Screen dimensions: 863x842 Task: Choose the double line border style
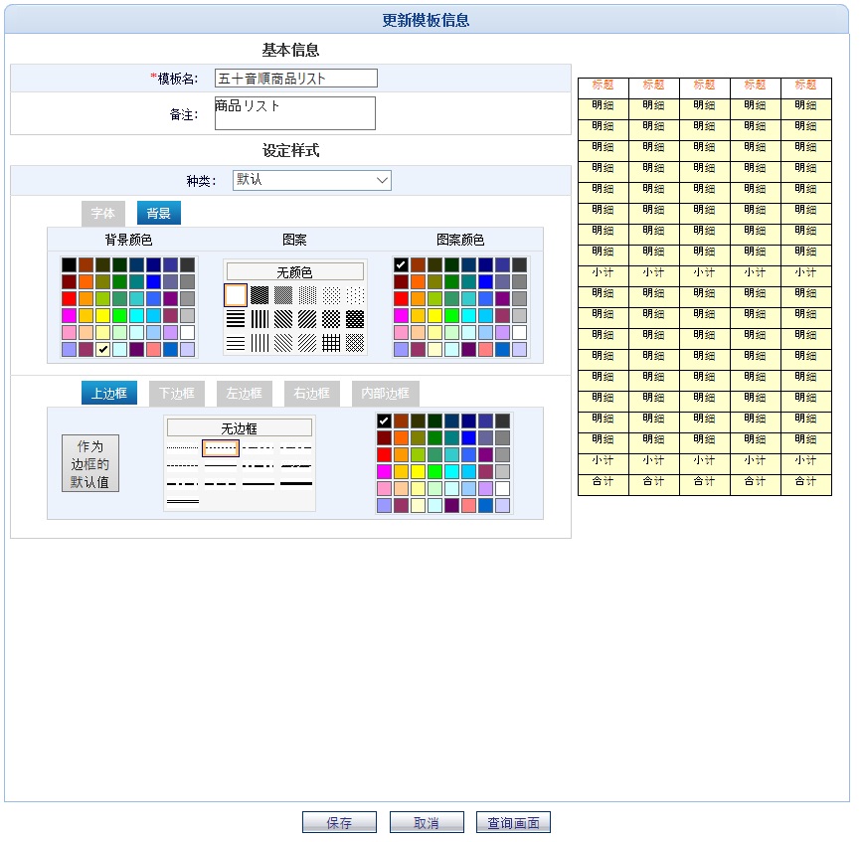183,501
